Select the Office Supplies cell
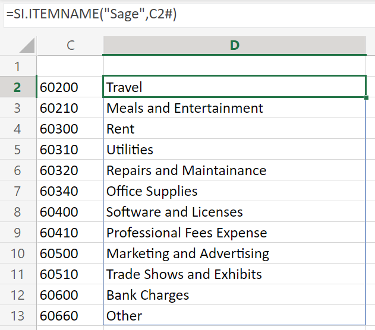Screen dimensions: 375x330 [234, 191]
